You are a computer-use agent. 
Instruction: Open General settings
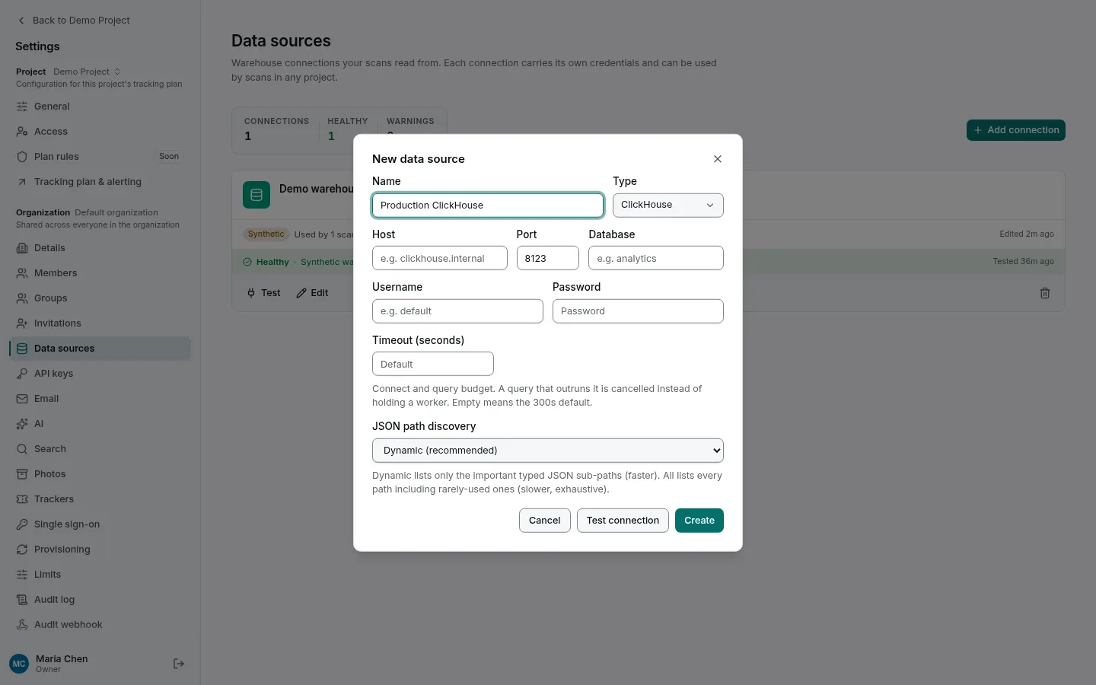click(x=100, y=107)
